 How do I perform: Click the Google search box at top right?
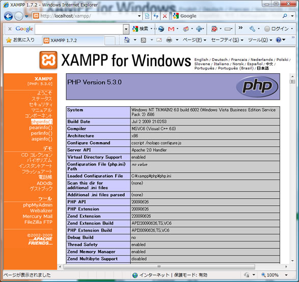click(x=227, y=16)
